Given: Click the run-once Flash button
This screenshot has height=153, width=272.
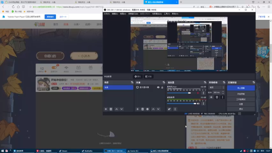Looking at the screenshot, I should point(63,17).
